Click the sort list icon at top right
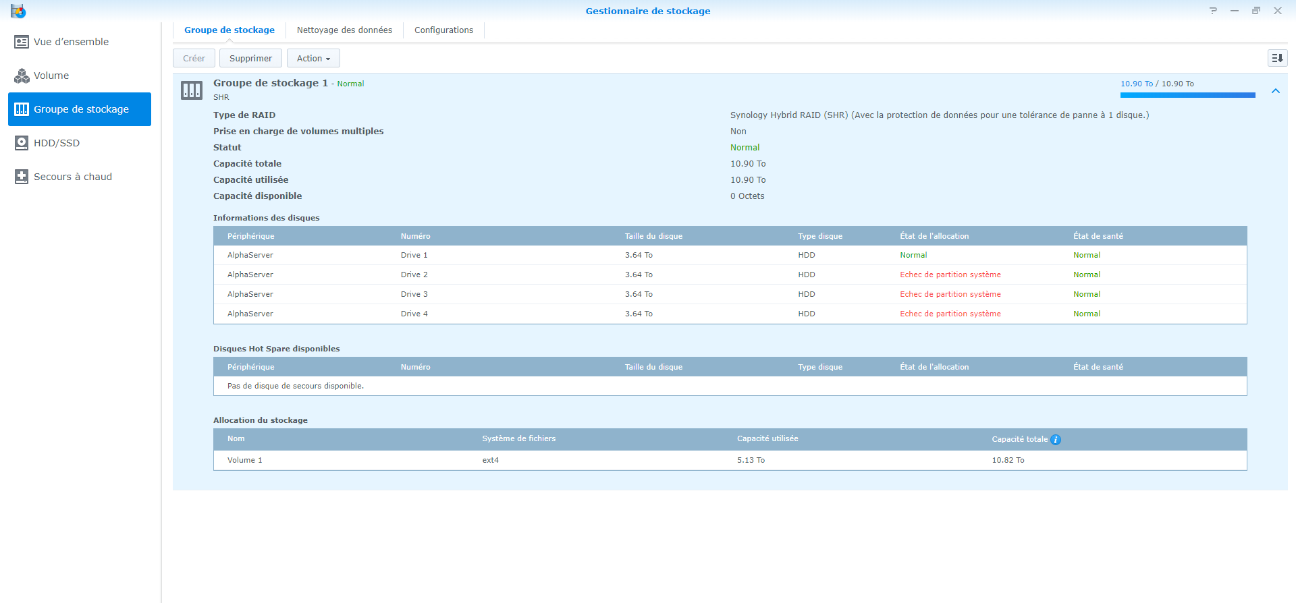Image resolution: width=1296 pixels, height=603 pixels. [1277, 59]
